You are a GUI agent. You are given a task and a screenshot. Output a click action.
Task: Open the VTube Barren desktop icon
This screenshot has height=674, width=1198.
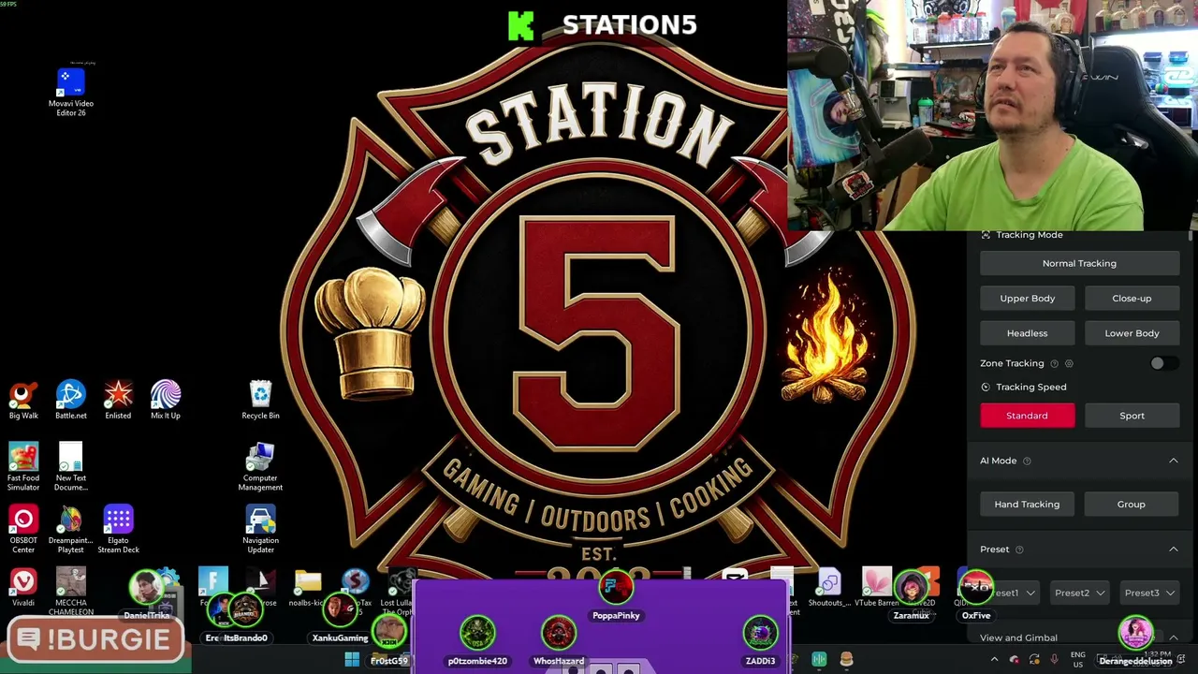(x=877, y=588)
